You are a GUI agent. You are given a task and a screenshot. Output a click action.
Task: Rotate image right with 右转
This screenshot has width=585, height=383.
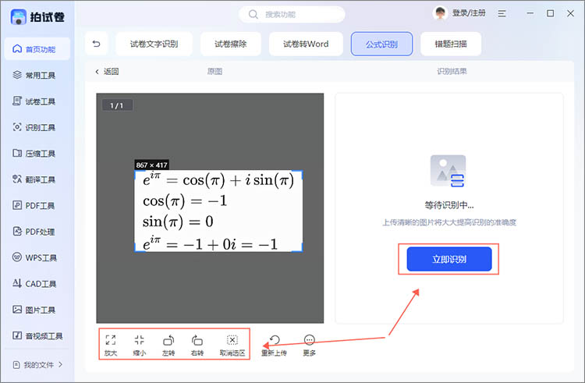tap(197, 345)
